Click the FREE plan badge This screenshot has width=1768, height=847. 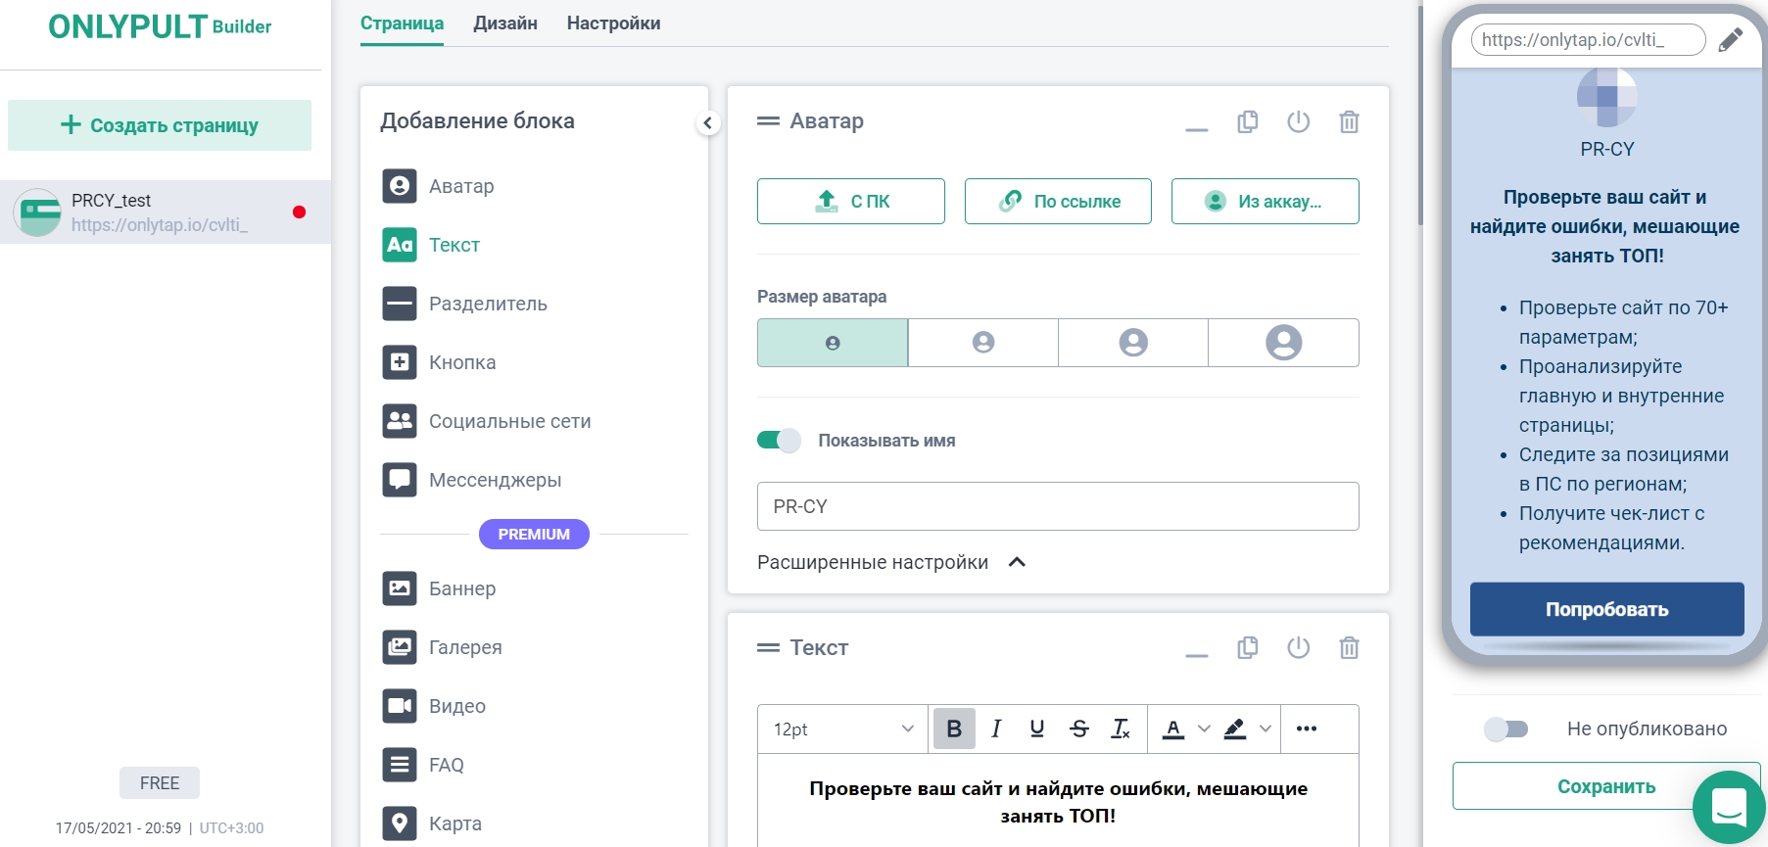pyautogui.click(x=160, y=783)
